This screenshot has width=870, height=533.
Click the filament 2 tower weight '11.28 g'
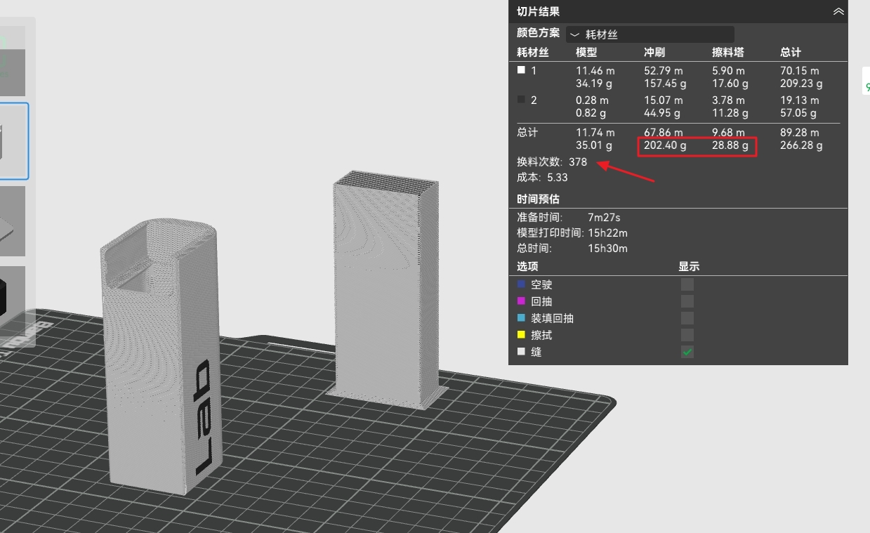(x=730, y=113)
